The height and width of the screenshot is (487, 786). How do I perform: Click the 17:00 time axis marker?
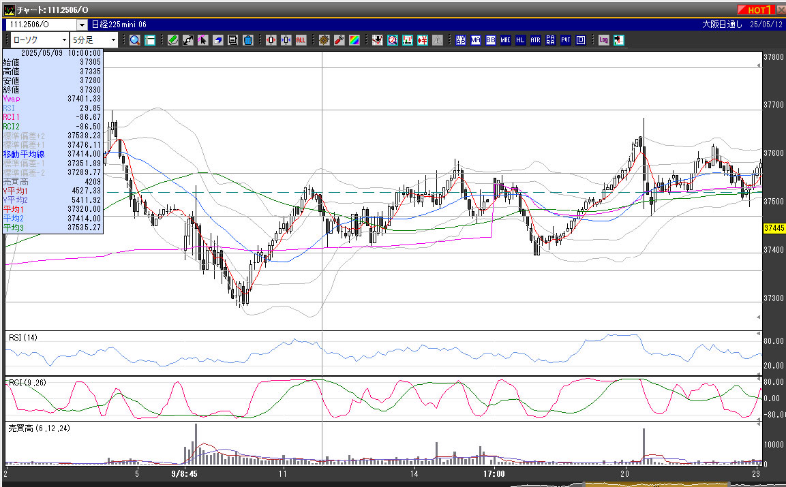(x=494, y=473)
